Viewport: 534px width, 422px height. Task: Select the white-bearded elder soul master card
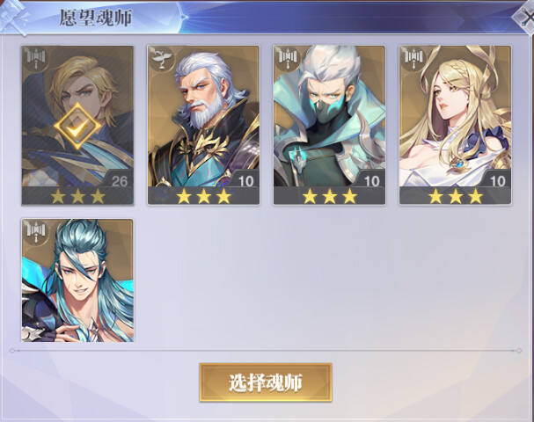[203, 126]
